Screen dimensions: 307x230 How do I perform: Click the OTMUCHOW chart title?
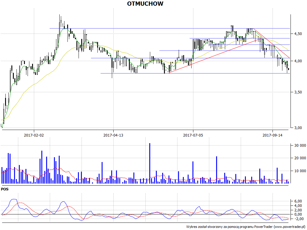145,4
